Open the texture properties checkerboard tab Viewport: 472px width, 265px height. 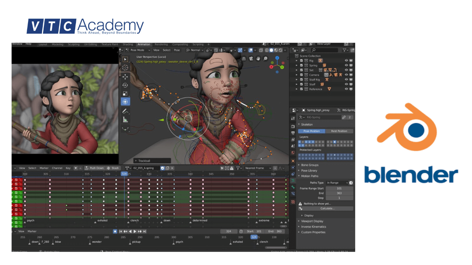pyautogui.click(x=293, y=202)
